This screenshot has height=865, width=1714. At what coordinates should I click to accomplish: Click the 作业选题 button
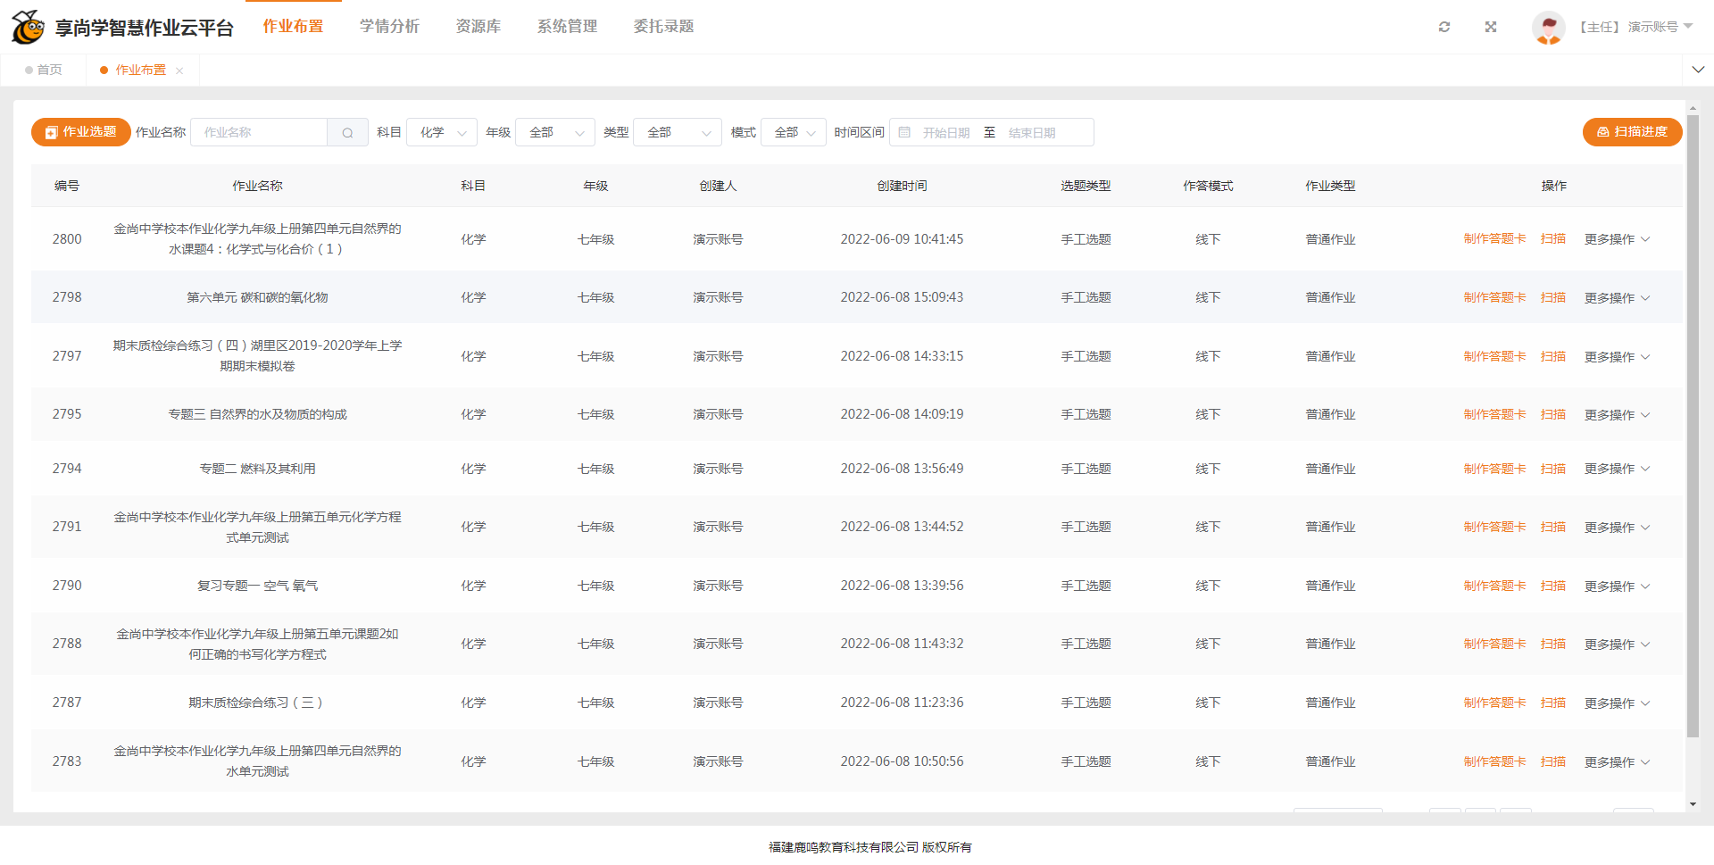(x=81, y=132)
